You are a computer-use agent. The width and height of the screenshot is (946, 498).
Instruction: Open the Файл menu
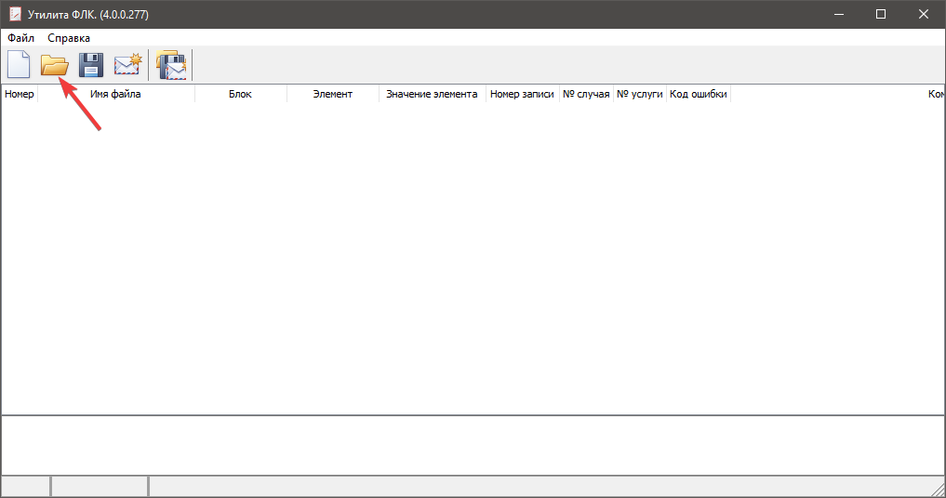tap(20, 38)
